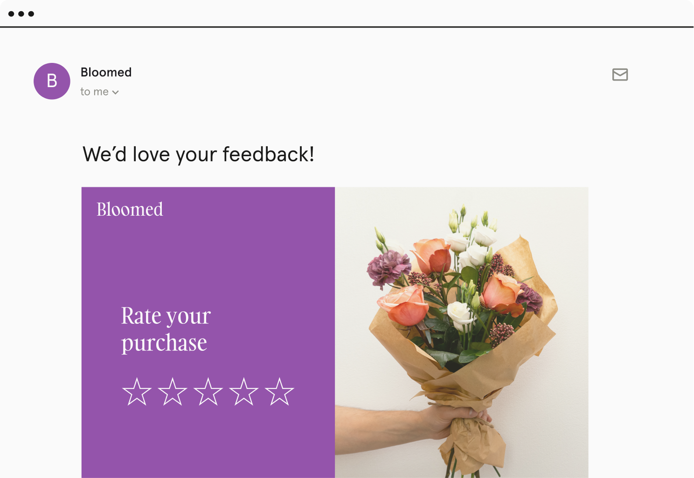Expand recipient details with the chevron arrow
Image resolution: width=694 pixels, height=478 pixels.
coord(116,92)
